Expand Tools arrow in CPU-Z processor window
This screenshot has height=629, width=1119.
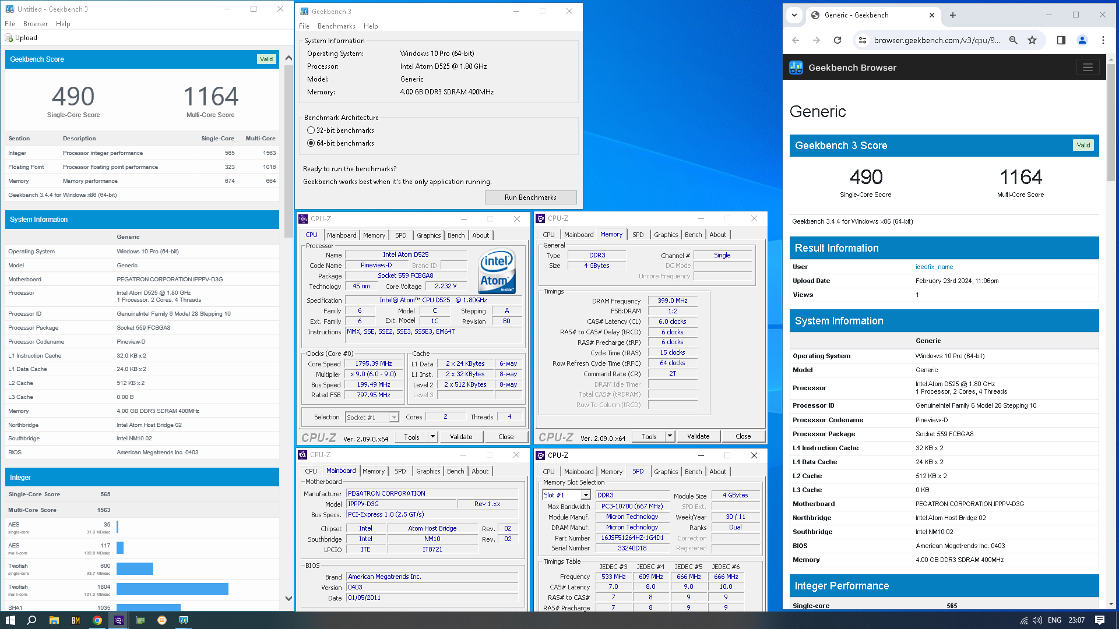[x=432, y=437]
